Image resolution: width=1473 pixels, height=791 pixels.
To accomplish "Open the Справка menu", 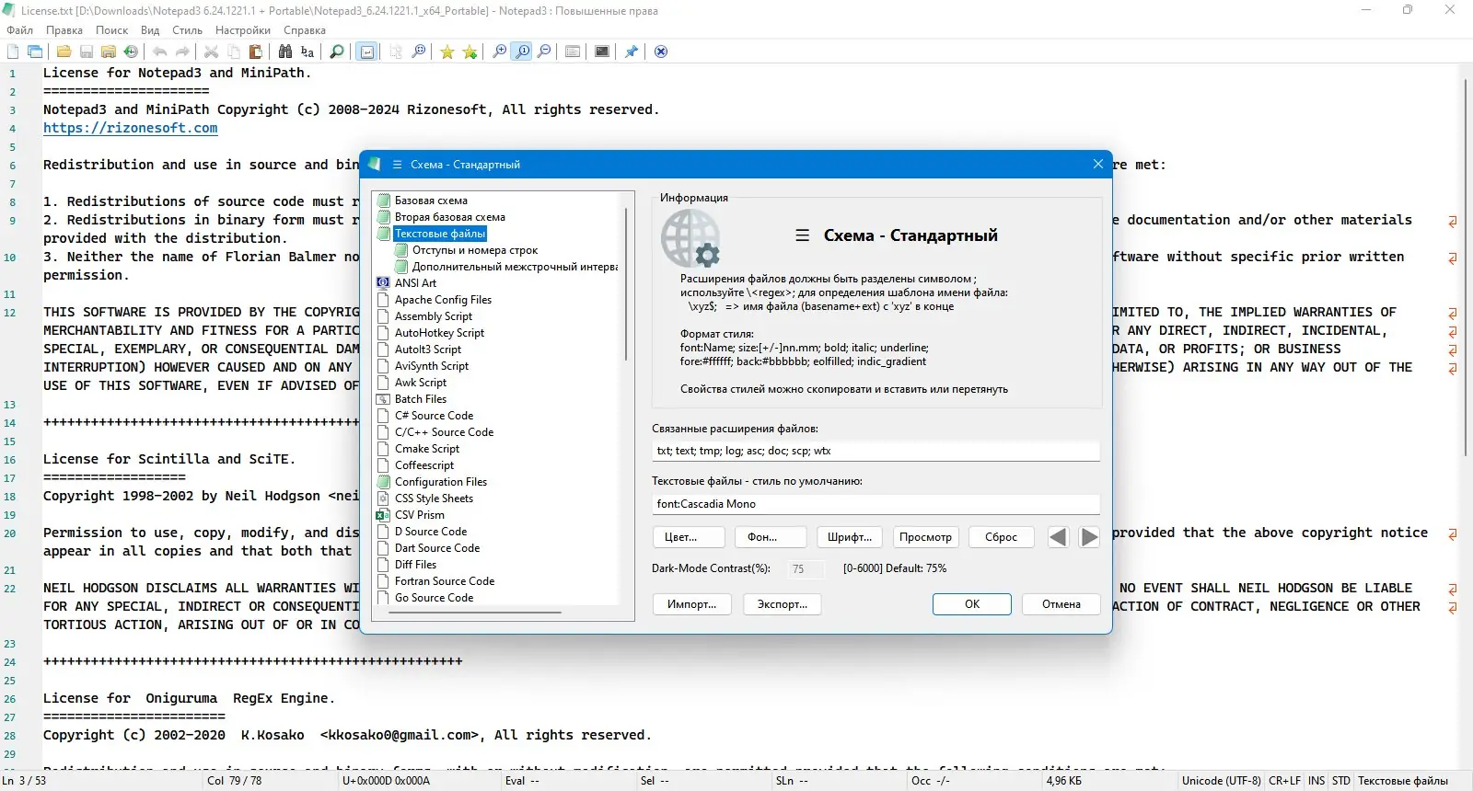I will 305,30.
